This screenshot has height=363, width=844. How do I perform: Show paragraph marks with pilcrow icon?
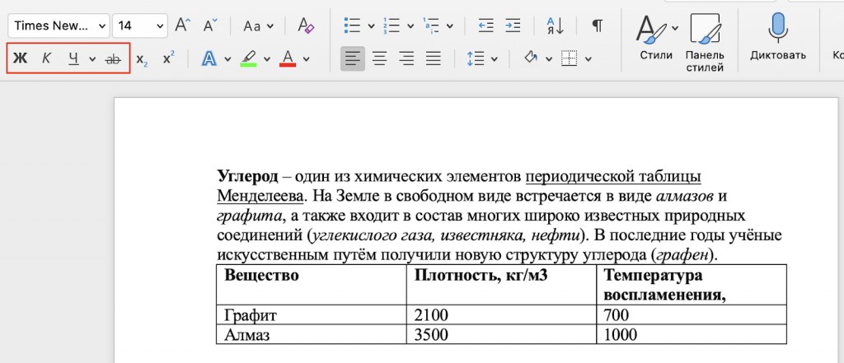597,26
